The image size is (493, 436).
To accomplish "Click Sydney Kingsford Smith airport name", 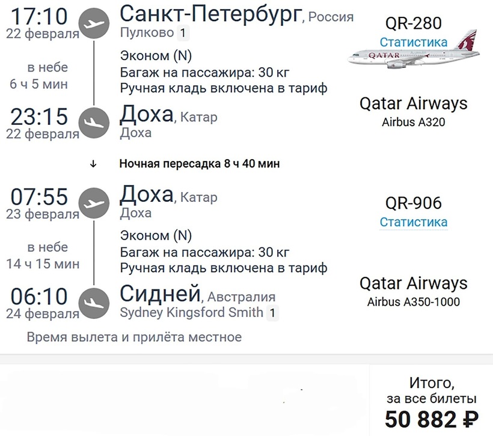I will click(191, 312).
